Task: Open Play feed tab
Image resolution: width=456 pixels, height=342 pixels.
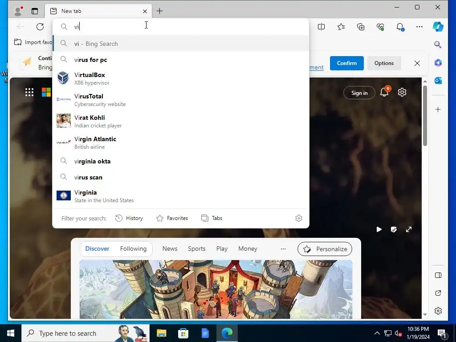Action: click(x=222, y=248)
